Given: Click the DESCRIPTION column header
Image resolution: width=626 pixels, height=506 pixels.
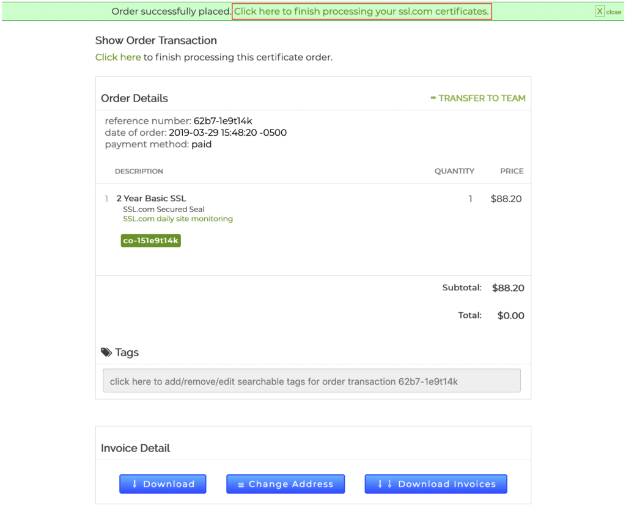Looking at the screenshot, I should pyautogui.click(x=139, y=171).
